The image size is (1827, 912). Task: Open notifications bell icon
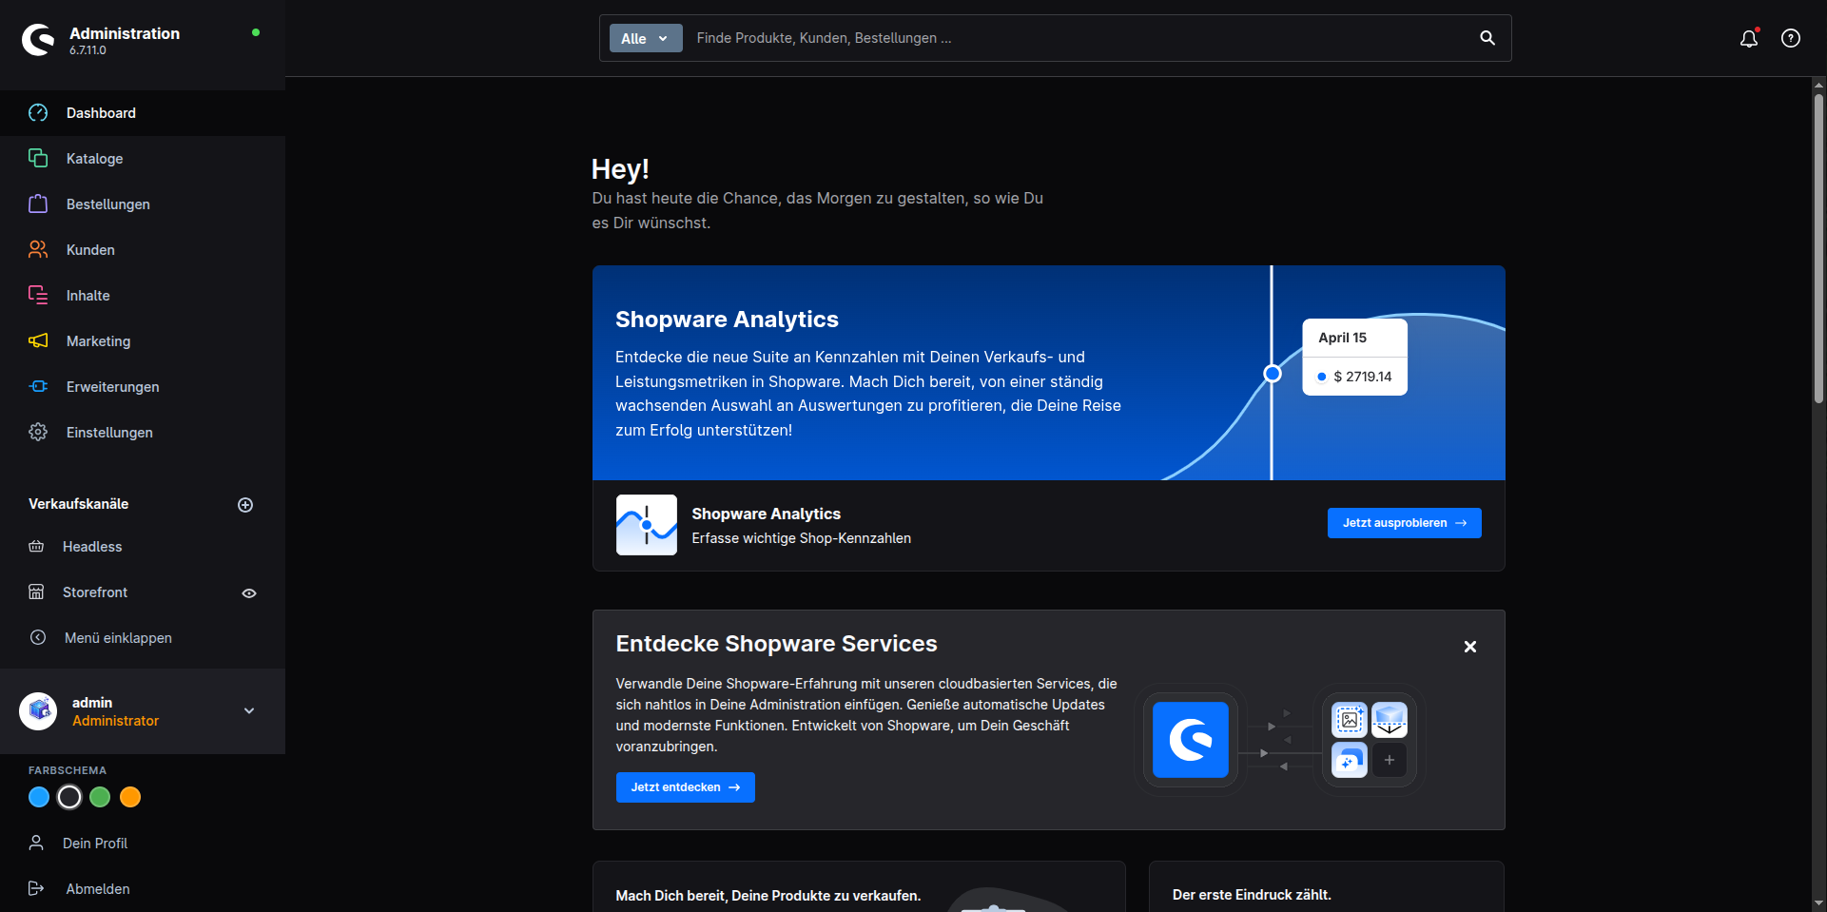tap(1749, 38)
